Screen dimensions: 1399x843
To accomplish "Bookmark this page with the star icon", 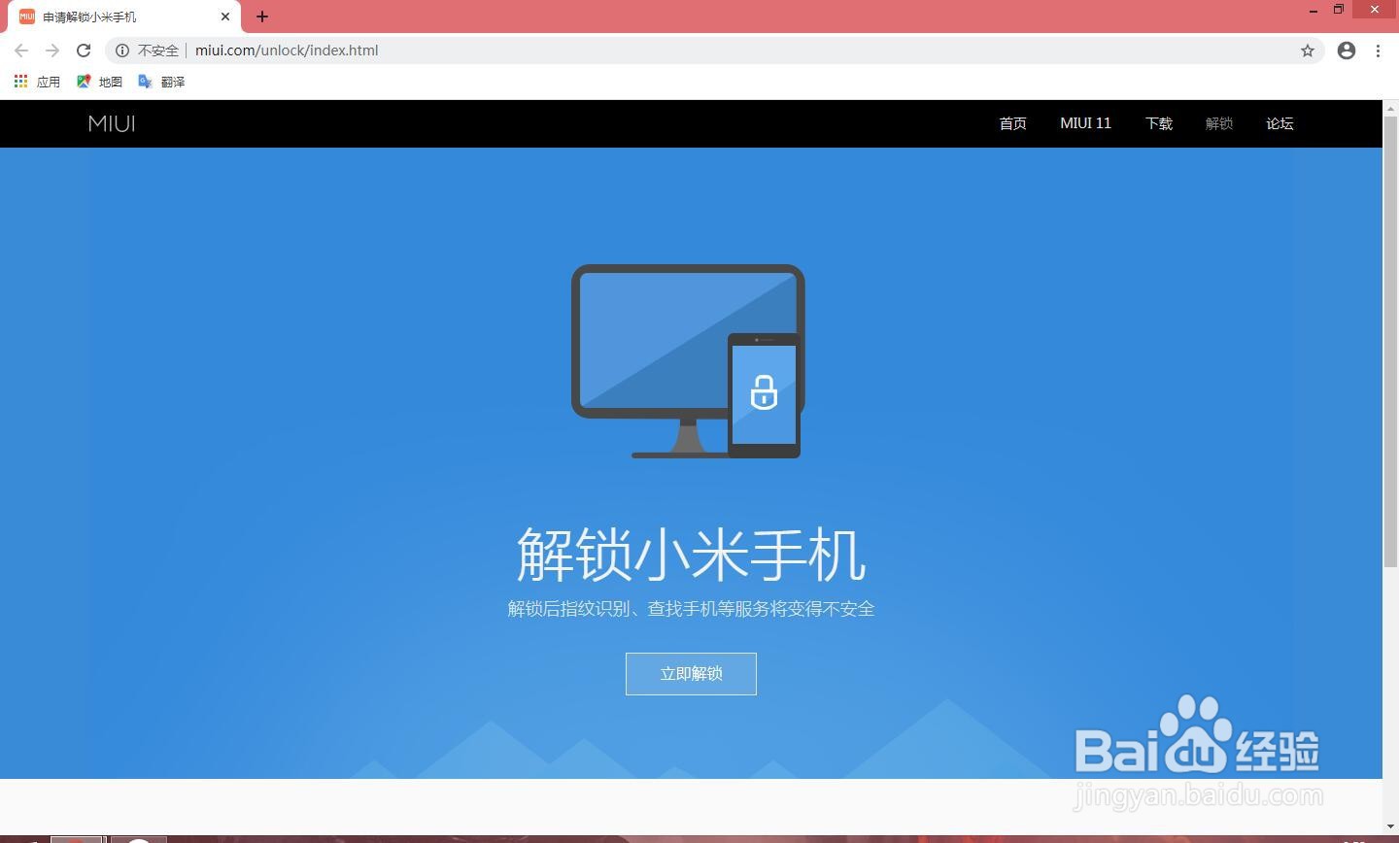I will 1308,51.
